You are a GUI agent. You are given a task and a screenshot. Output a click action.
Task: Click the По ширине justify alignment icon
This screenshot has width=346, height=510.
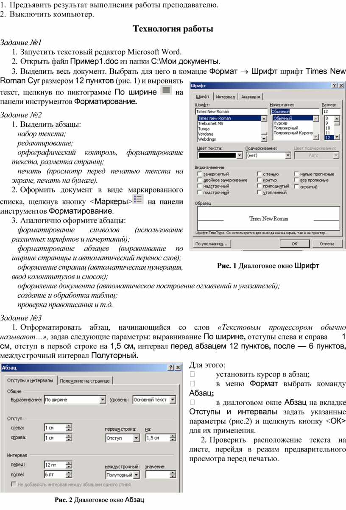pos(167,90)
